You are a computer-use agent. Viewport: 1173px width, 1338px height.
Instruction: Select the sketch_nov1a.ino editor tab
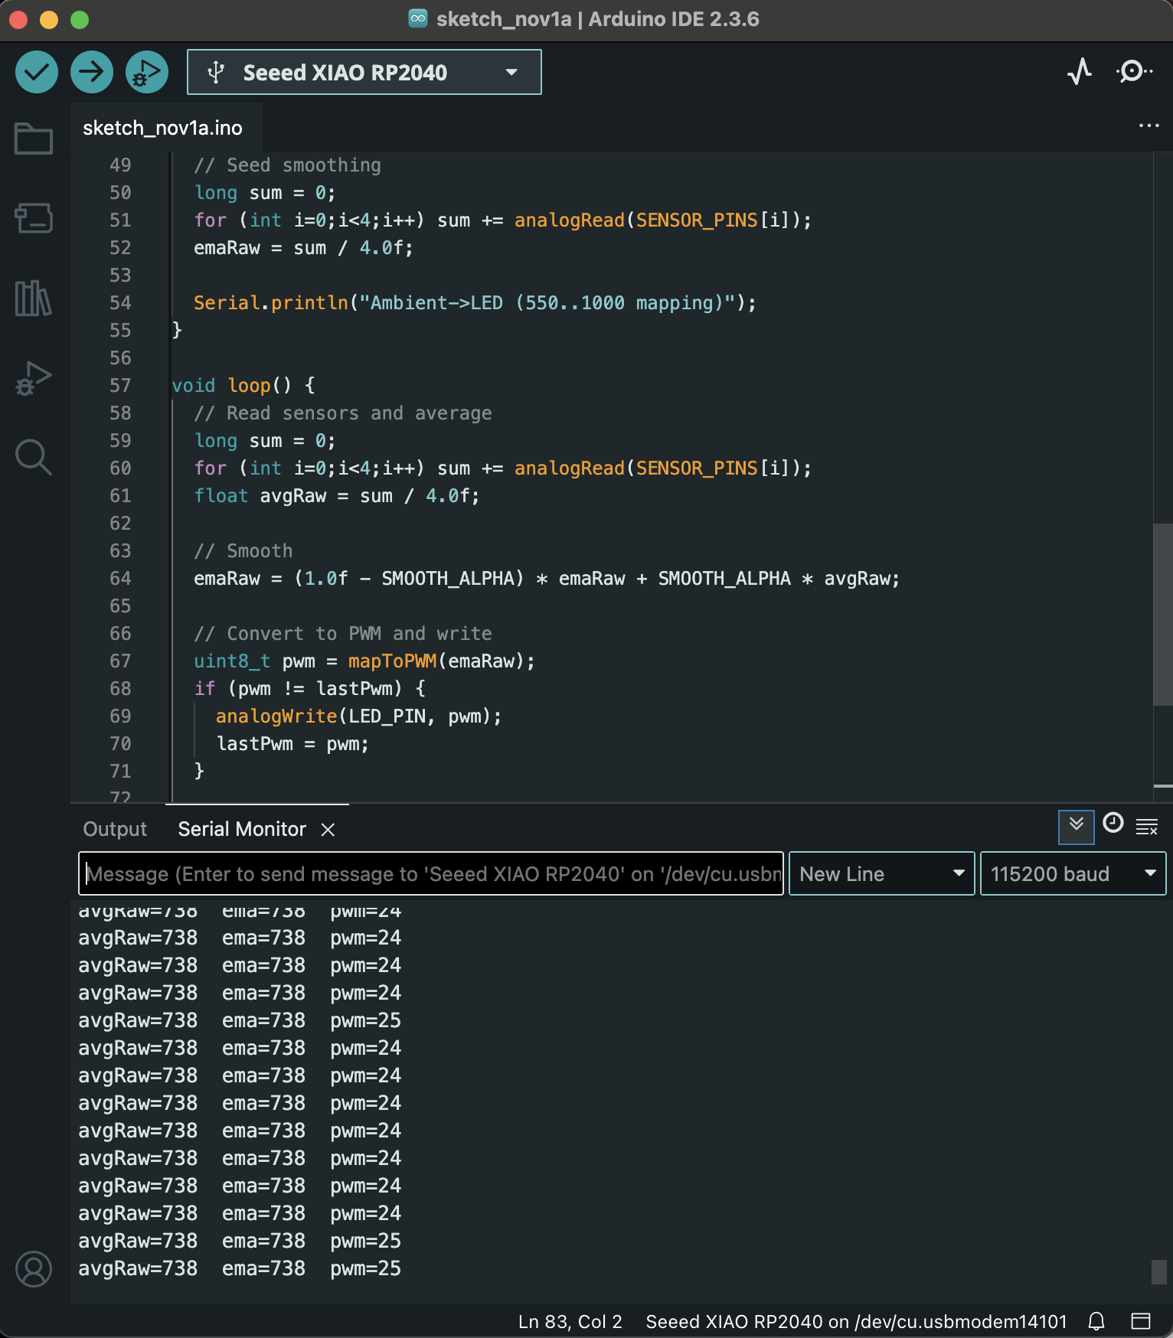pyautogui.click(x=162, y=128)
